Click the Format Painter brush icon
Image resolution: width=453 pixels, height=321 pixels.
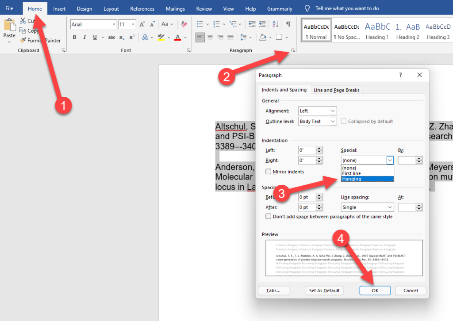(x=23, y=41)
